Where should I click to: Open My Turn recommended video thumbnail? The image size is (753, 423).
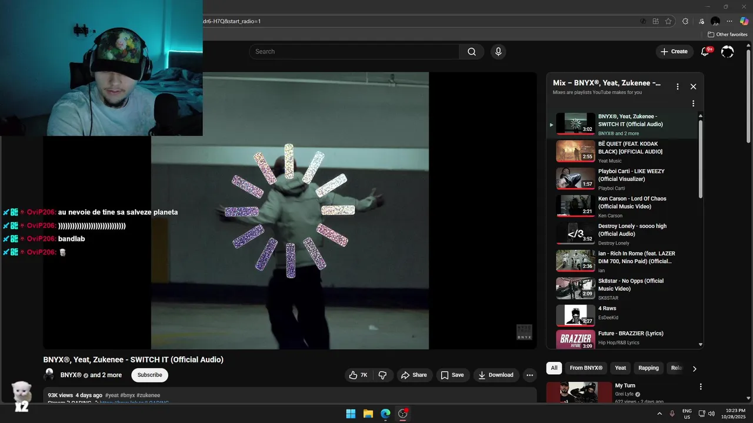click(579, 392)
